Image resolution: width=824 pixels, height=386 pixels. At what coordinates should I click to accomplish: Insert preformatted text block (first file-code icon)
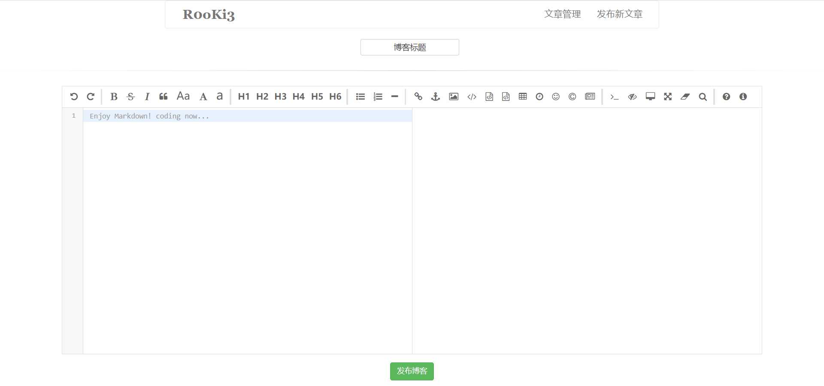tap(489, 97)
